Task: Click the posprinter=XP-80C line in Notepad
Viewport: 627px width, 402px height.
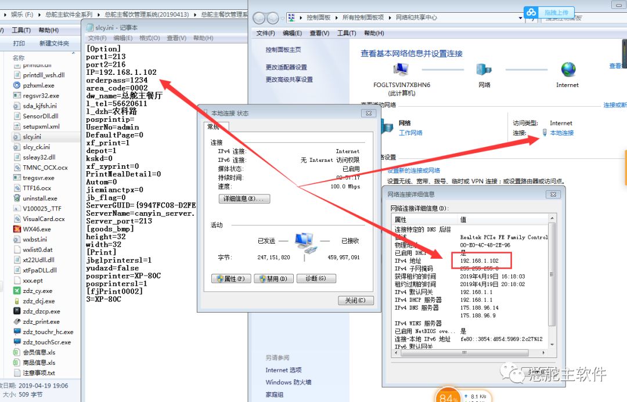Action: click(123, 276)
